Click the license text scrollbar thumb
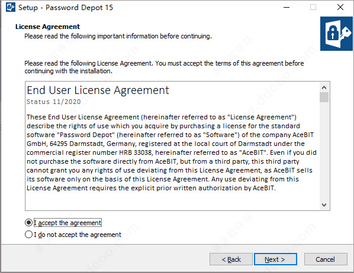Screen dimensions: 354x273 pyautogui.click(x=324, y=97)
